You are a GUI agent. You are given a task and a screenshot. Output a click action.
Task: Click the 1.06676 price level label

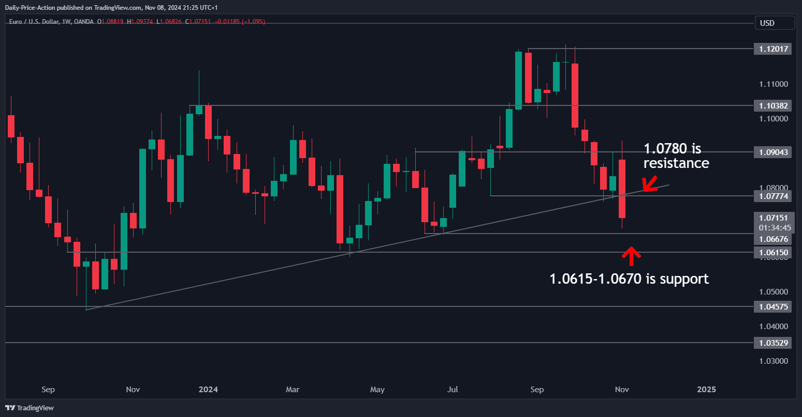coord(774,239)
